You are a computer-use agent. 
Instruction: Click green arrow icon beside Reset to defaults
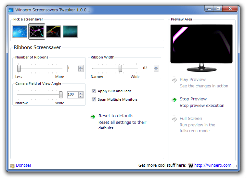click(93, 117)
